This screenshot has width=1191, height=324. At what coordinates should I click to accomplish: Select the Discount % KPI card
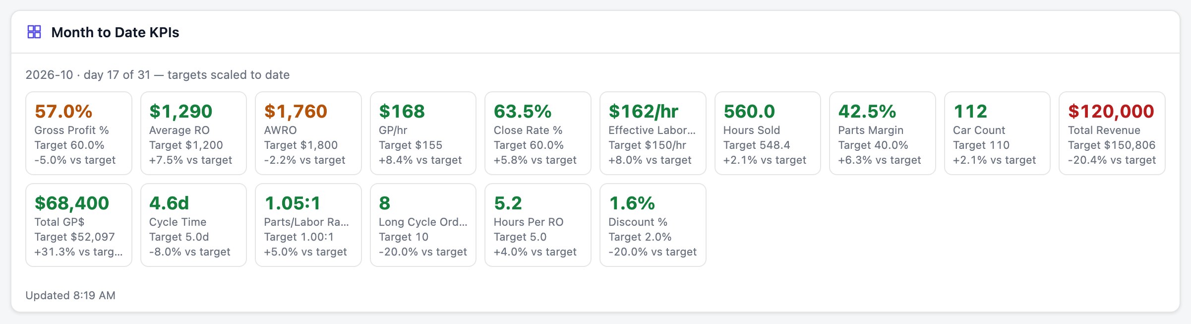point(653,225)
